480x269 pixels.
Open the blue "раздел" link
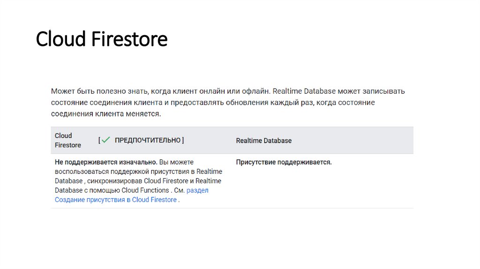click(x=197, y=190)
